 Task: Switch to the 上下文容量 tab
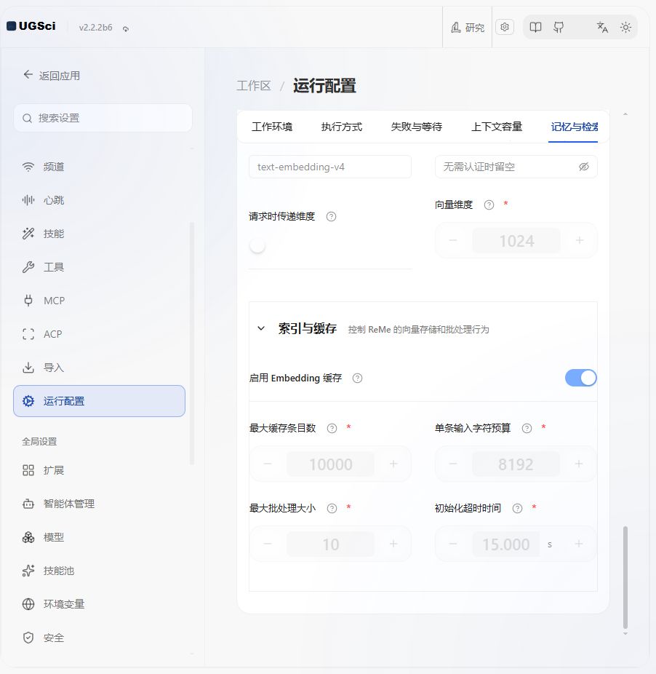[497, 127]
